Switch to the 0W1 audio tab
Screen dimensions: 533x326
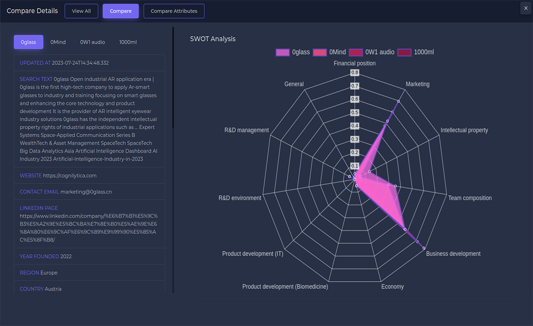pos(92,42)
